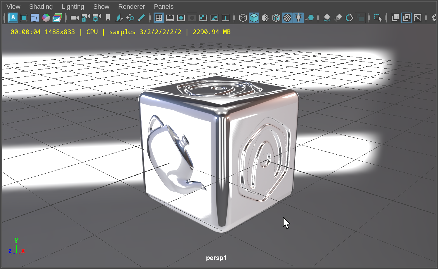Click the Textured checkered sphere icon
The image size is (438, 269).
pos(287,18)
